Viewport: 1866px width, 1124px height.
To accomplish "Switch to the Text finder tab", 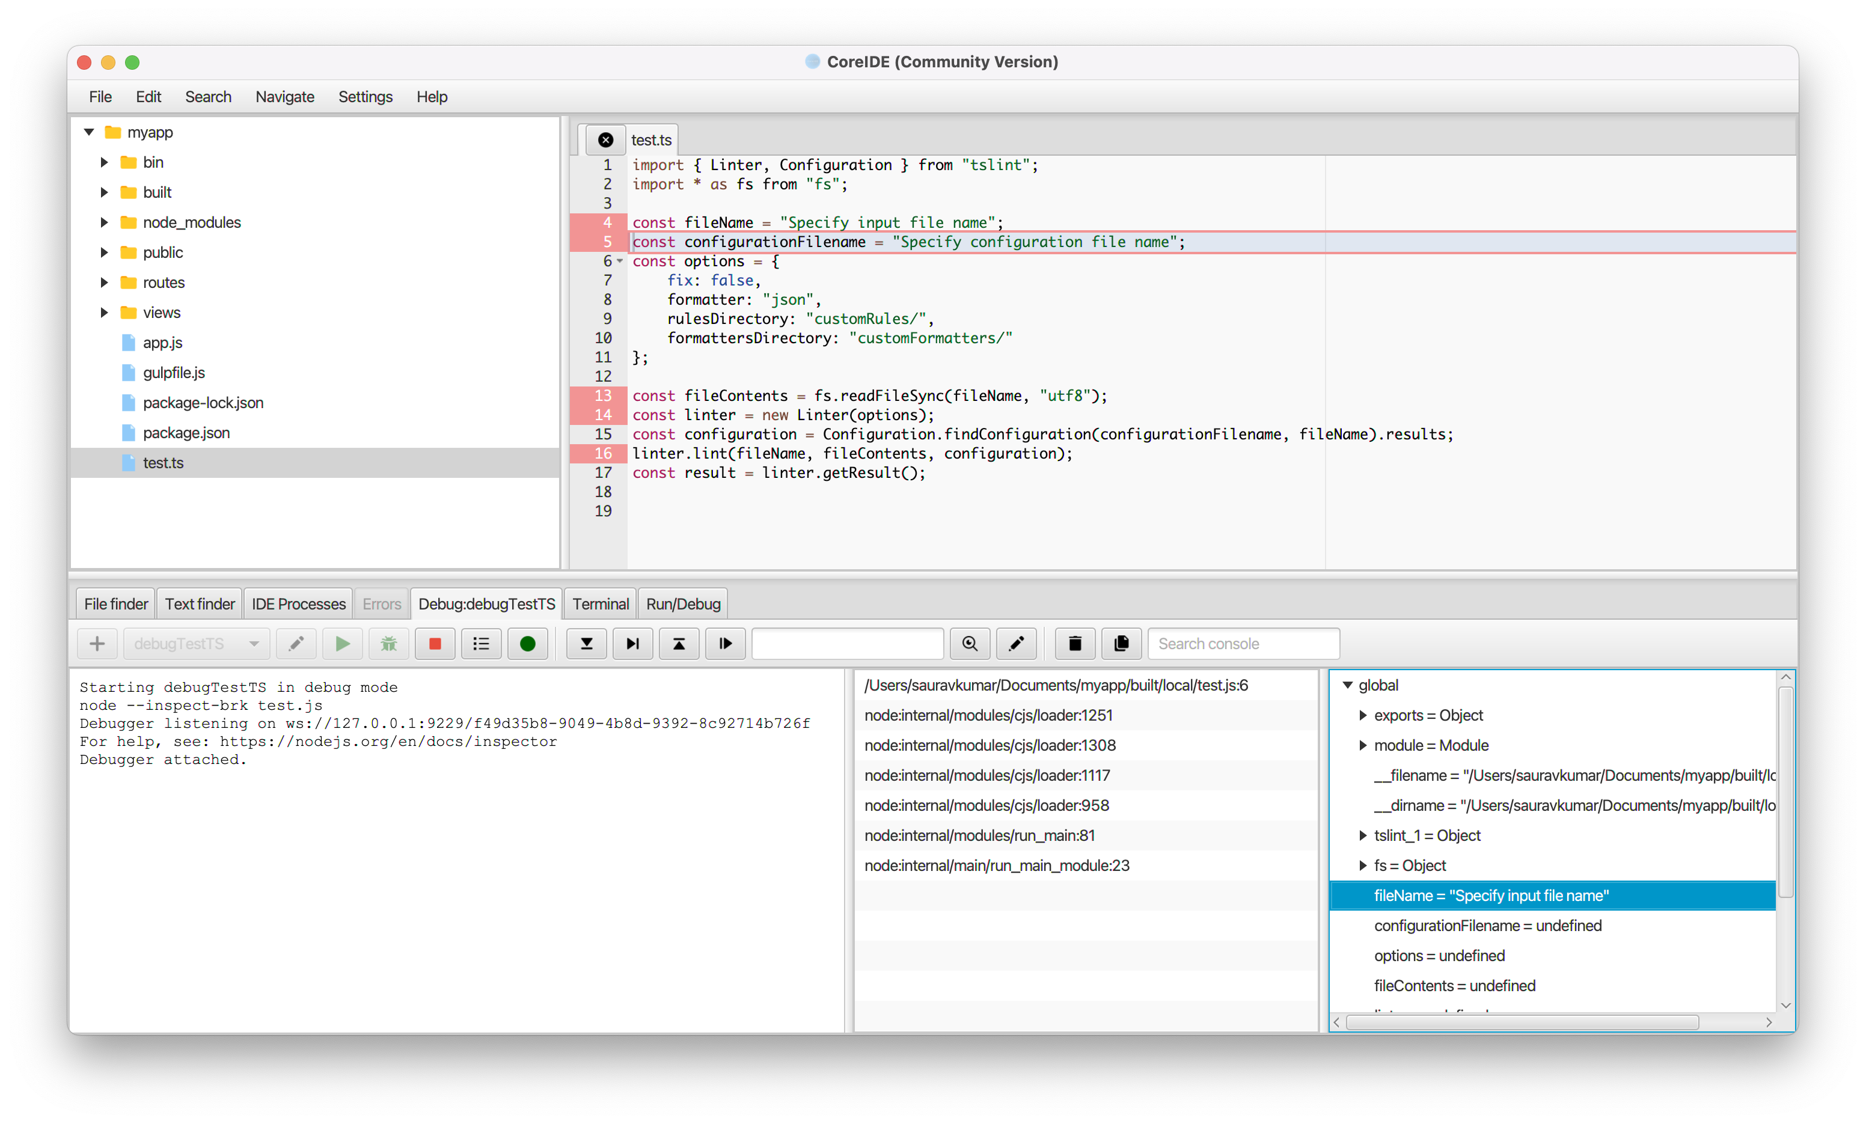I will point(200,603).
